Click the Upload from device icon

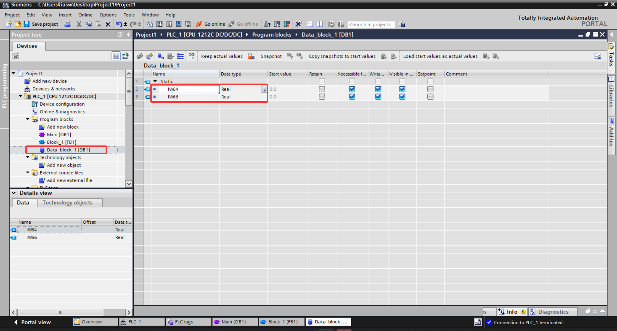(169, 24)
